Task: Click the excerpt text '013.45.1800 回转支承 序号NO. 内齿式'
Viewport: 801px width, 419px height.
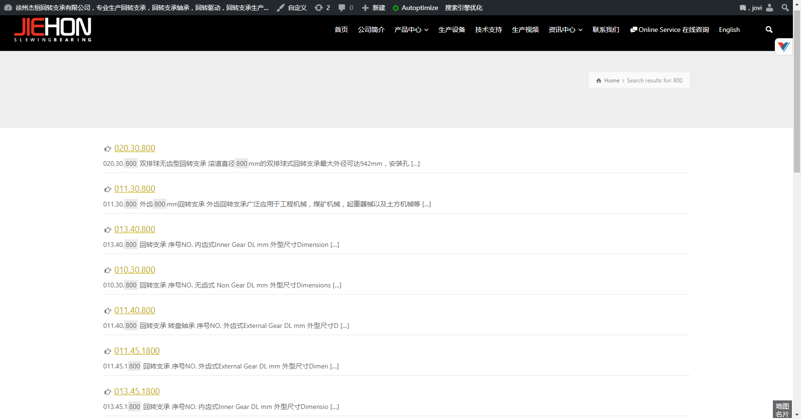Action: 161,407
